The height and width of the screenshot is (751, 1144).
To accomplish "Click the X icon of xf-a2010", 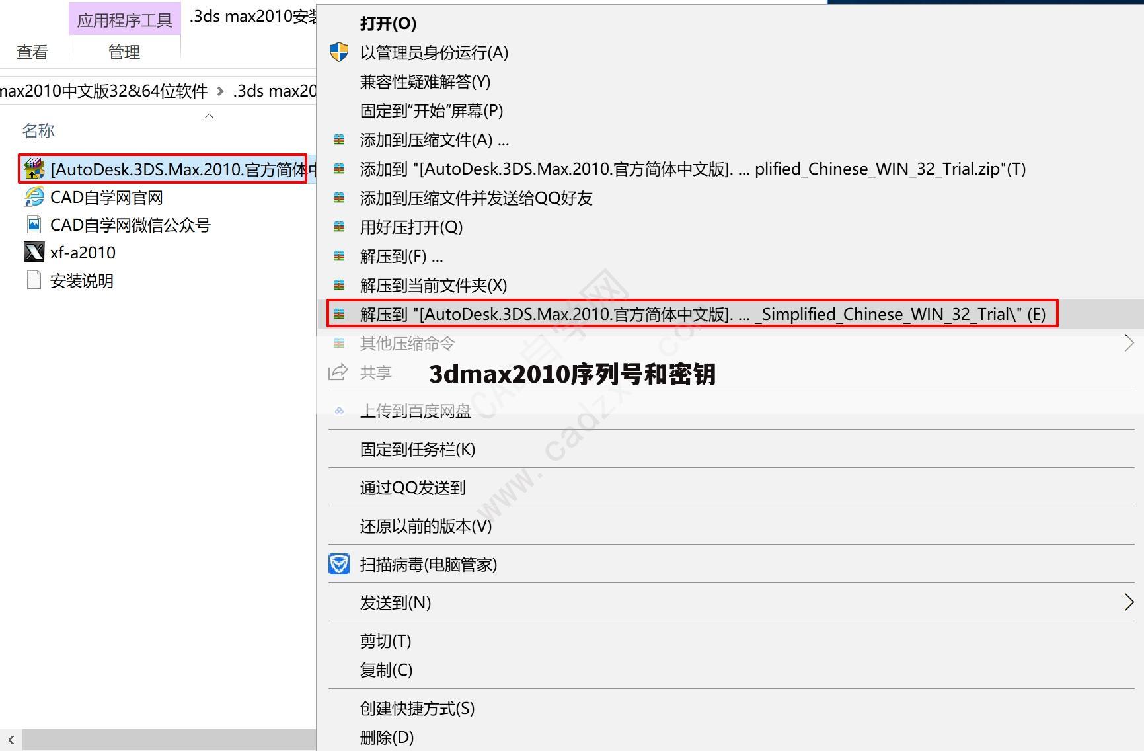I will tap(34, 252).
